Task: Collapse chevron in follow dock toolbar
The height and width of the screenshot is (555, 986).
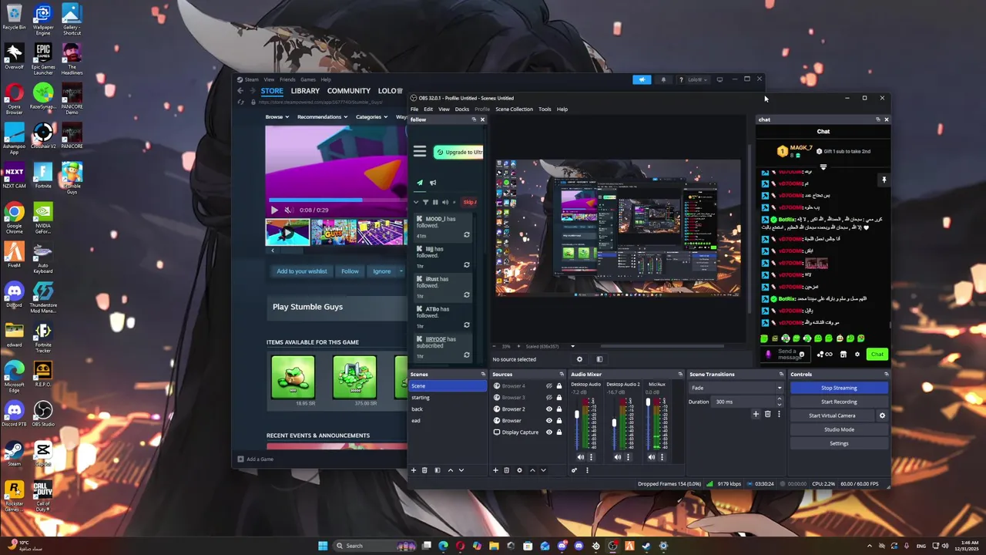Action: (x=417, y=202)
